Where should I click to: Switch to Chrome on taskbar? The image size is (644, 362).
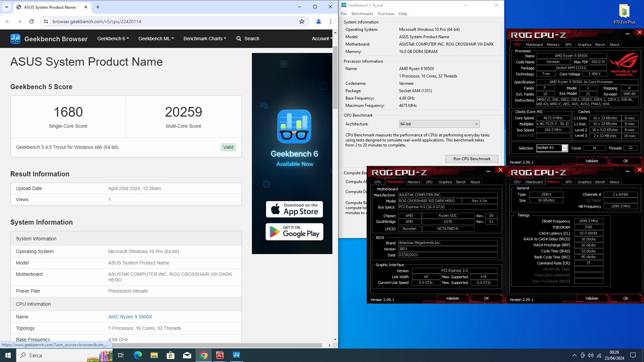pyautogui.click(x=204, y=355)
